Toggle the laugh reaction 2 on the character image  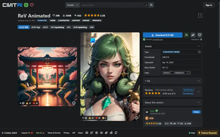(104, 118)
